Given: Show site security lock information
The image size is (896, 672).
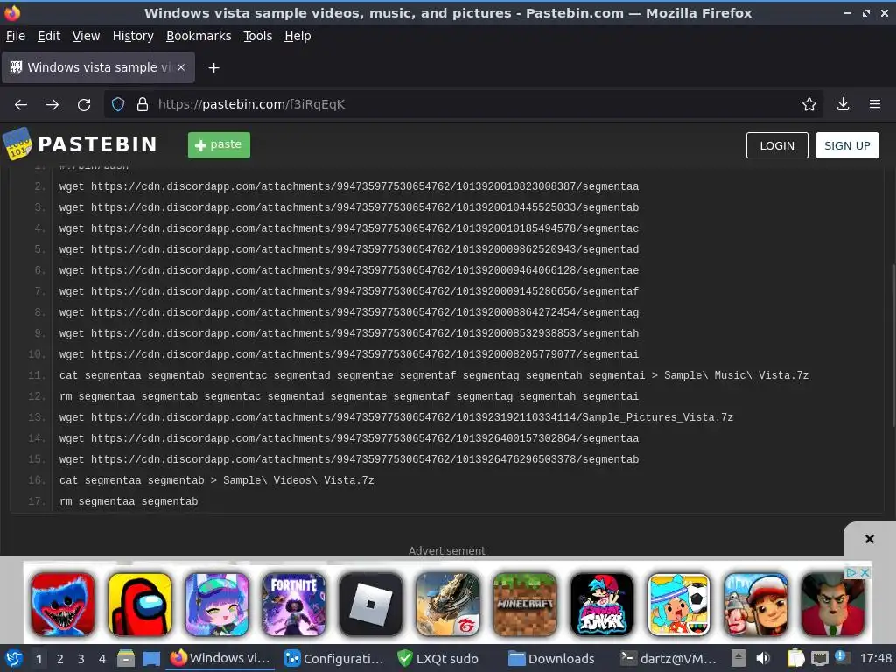Looking at the screenshot, I should tap(143, 105).
